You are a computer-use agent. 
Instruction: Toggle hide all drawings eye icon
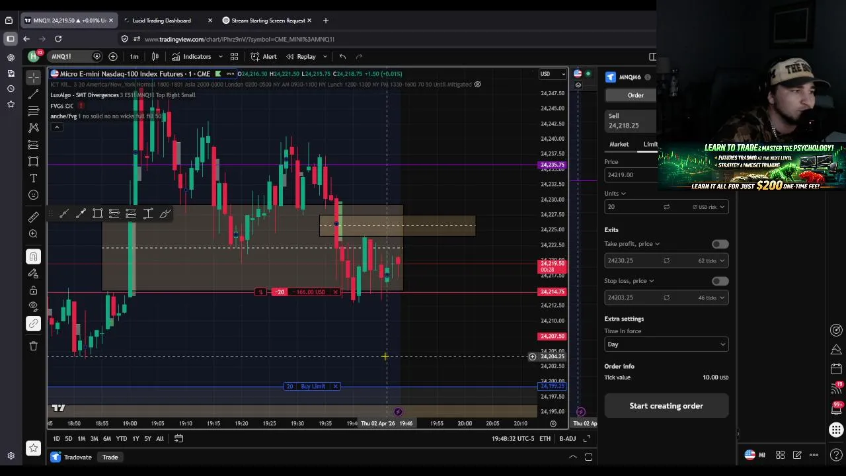point(34,306)
